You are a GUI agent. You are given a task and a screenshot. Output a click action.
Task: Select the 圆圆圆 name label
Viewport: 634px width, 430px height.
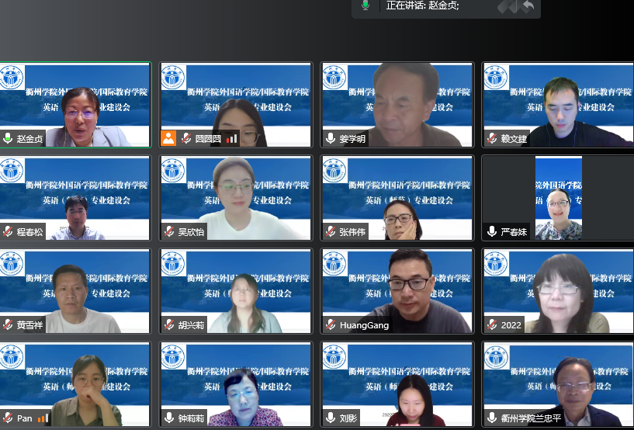click(x=208, y=139)
